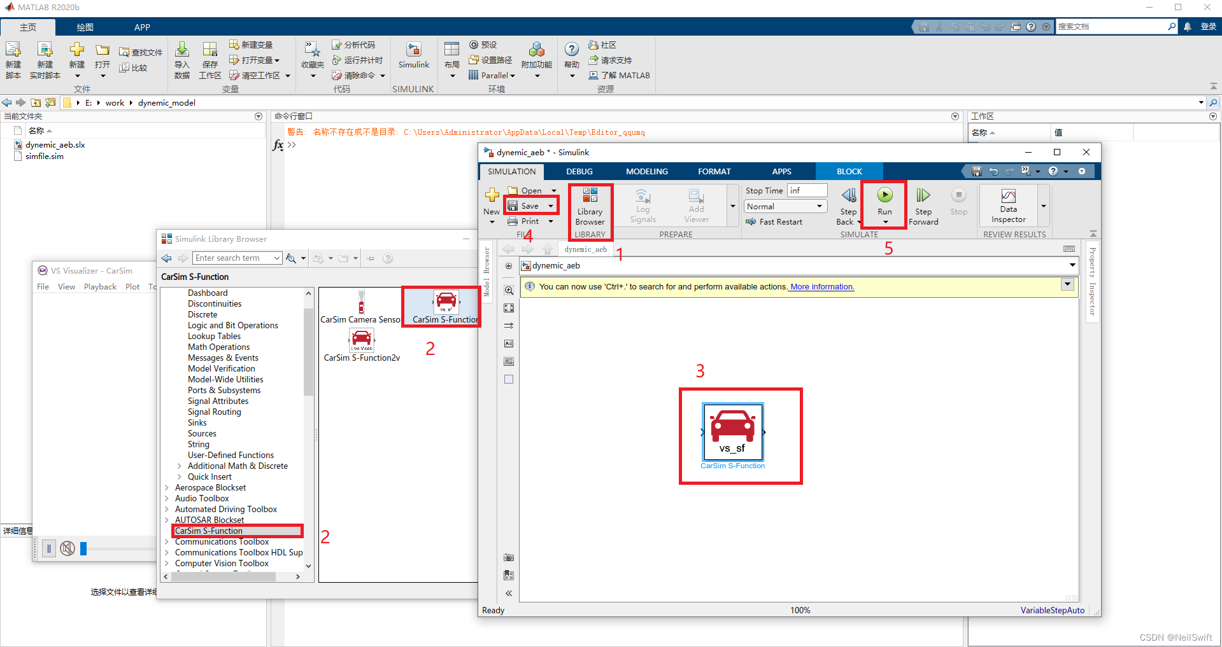Image resolution: width=1222 pixels, height=647 pixels.
Task: Expand Additional Math & Discrete node
Action: (x=180, y=466)
